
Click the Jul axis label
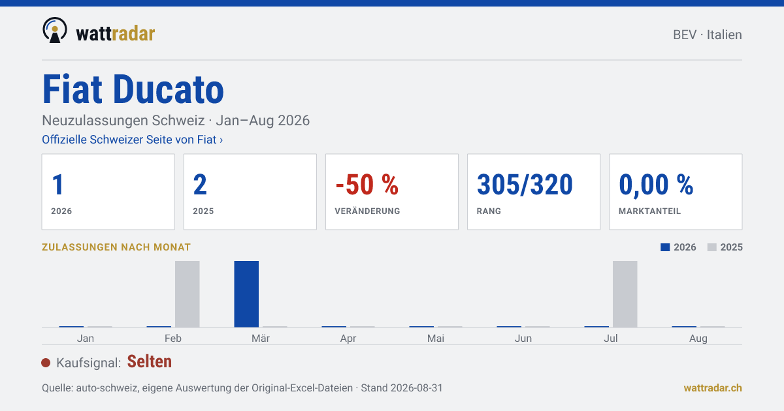coord(611,339)
